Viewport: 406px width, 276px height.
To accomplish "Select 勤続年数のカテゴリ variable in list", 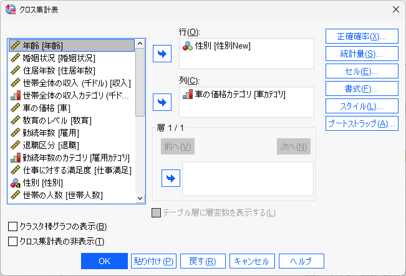I will coord(71,158).
